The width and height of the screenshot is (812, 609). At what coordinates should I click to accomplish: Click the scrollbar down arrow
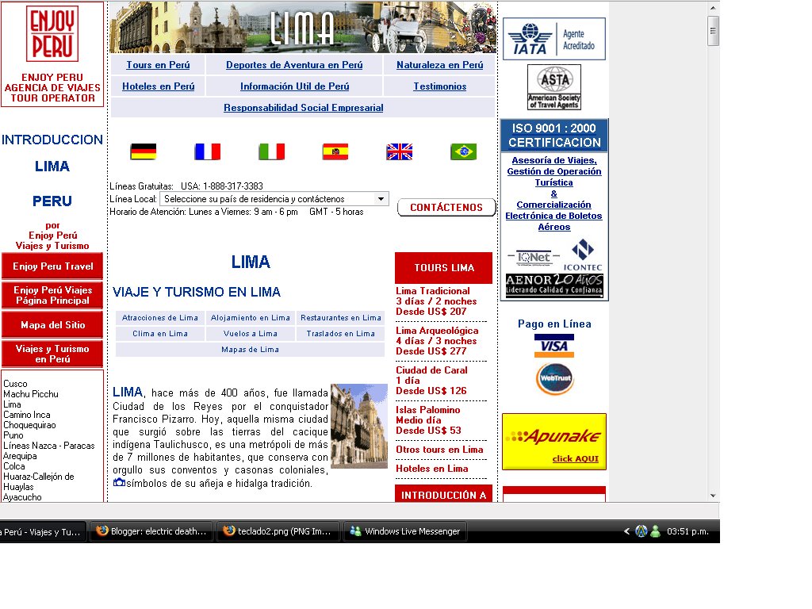click(713, 496)
